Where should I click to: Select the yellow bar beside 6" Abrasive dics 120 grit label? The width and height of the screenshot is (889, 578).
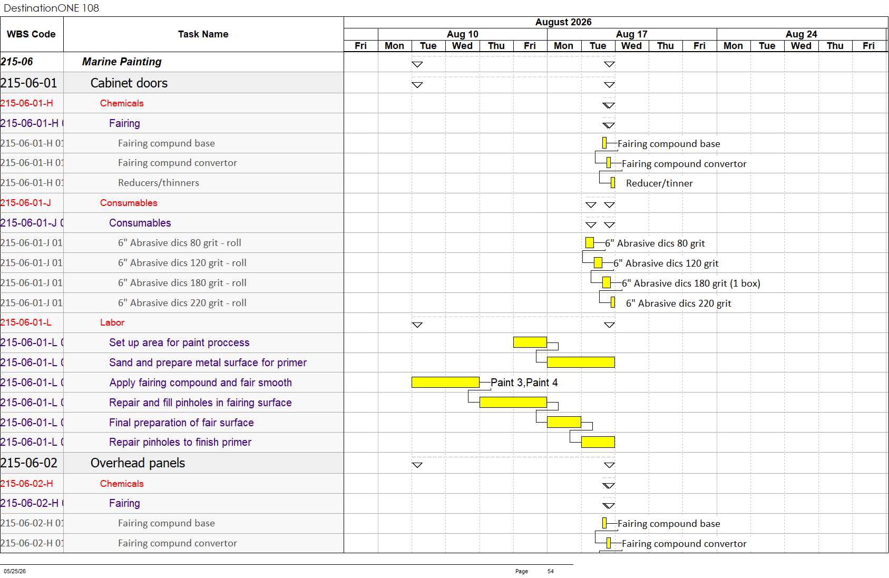point(598,262)
